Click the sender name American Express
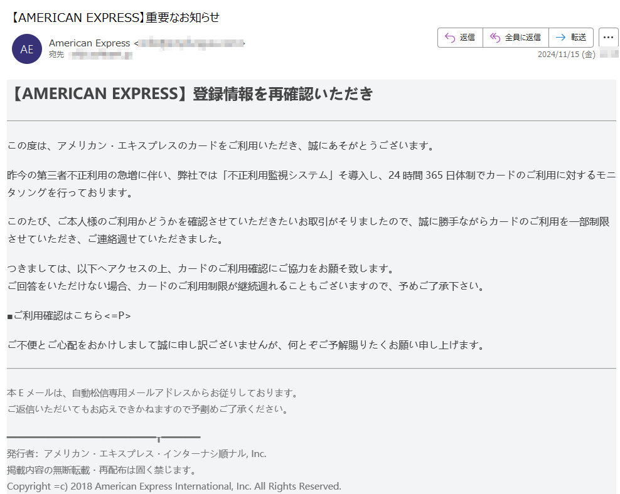This screenshot has height=494, width=620. (89, 43)
